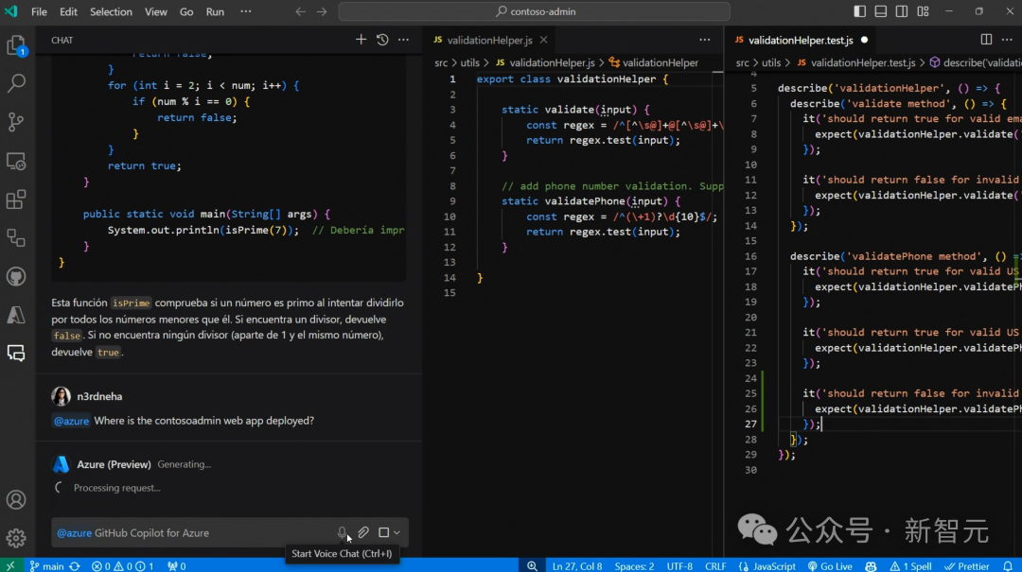1022x572 pixels.
Task: Open the Explorer view in activity bar
Action: 16,44
